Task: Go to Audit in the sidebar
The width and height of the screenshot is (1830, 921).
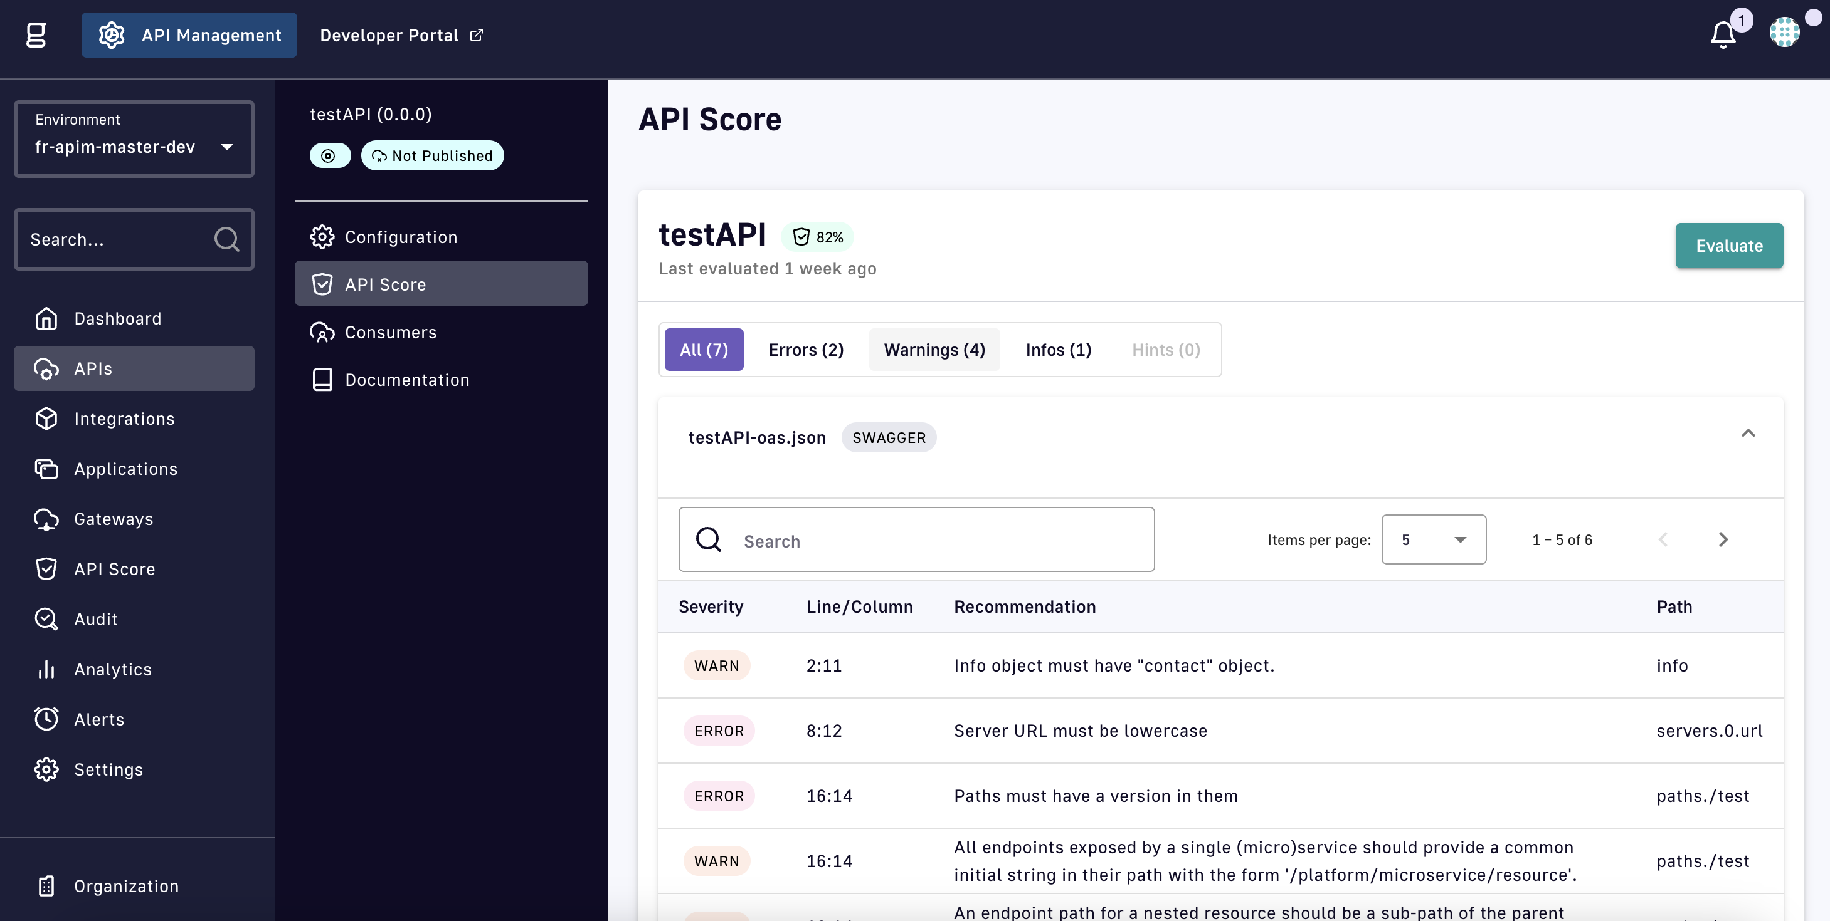Action: pos(95,619)
